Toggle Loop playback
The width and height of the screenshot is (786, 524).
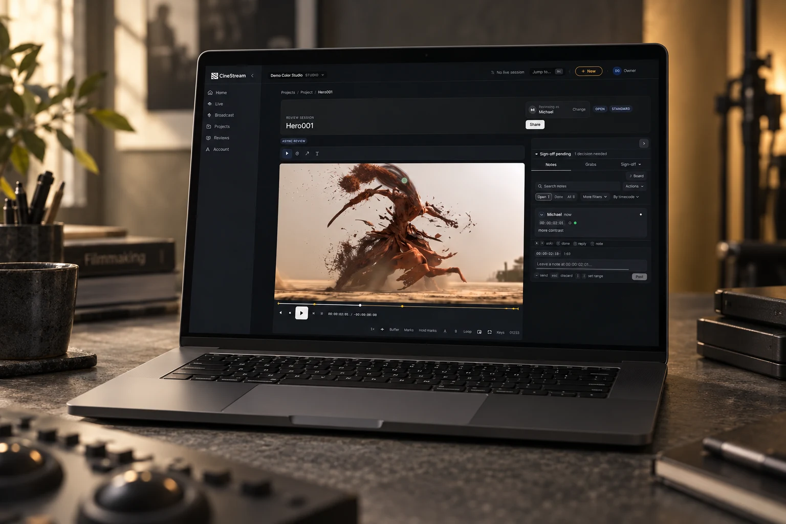pos(468,332)
